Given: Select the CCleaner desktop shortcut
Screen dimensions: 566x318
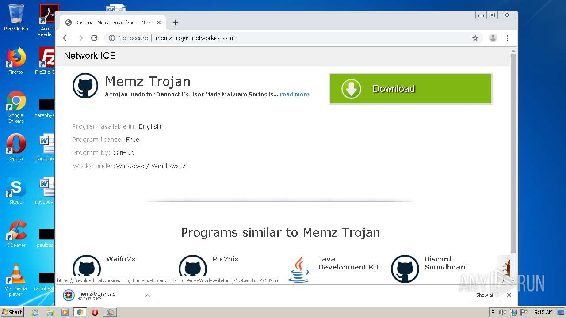Looking at the screenshot, I should (16, 234).
